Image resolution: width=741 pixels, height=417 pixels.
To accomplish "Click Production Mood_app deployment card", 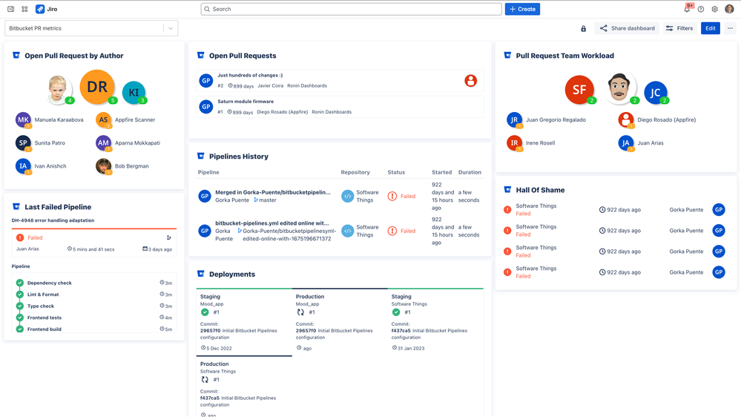I will click(x=339, y=321).
